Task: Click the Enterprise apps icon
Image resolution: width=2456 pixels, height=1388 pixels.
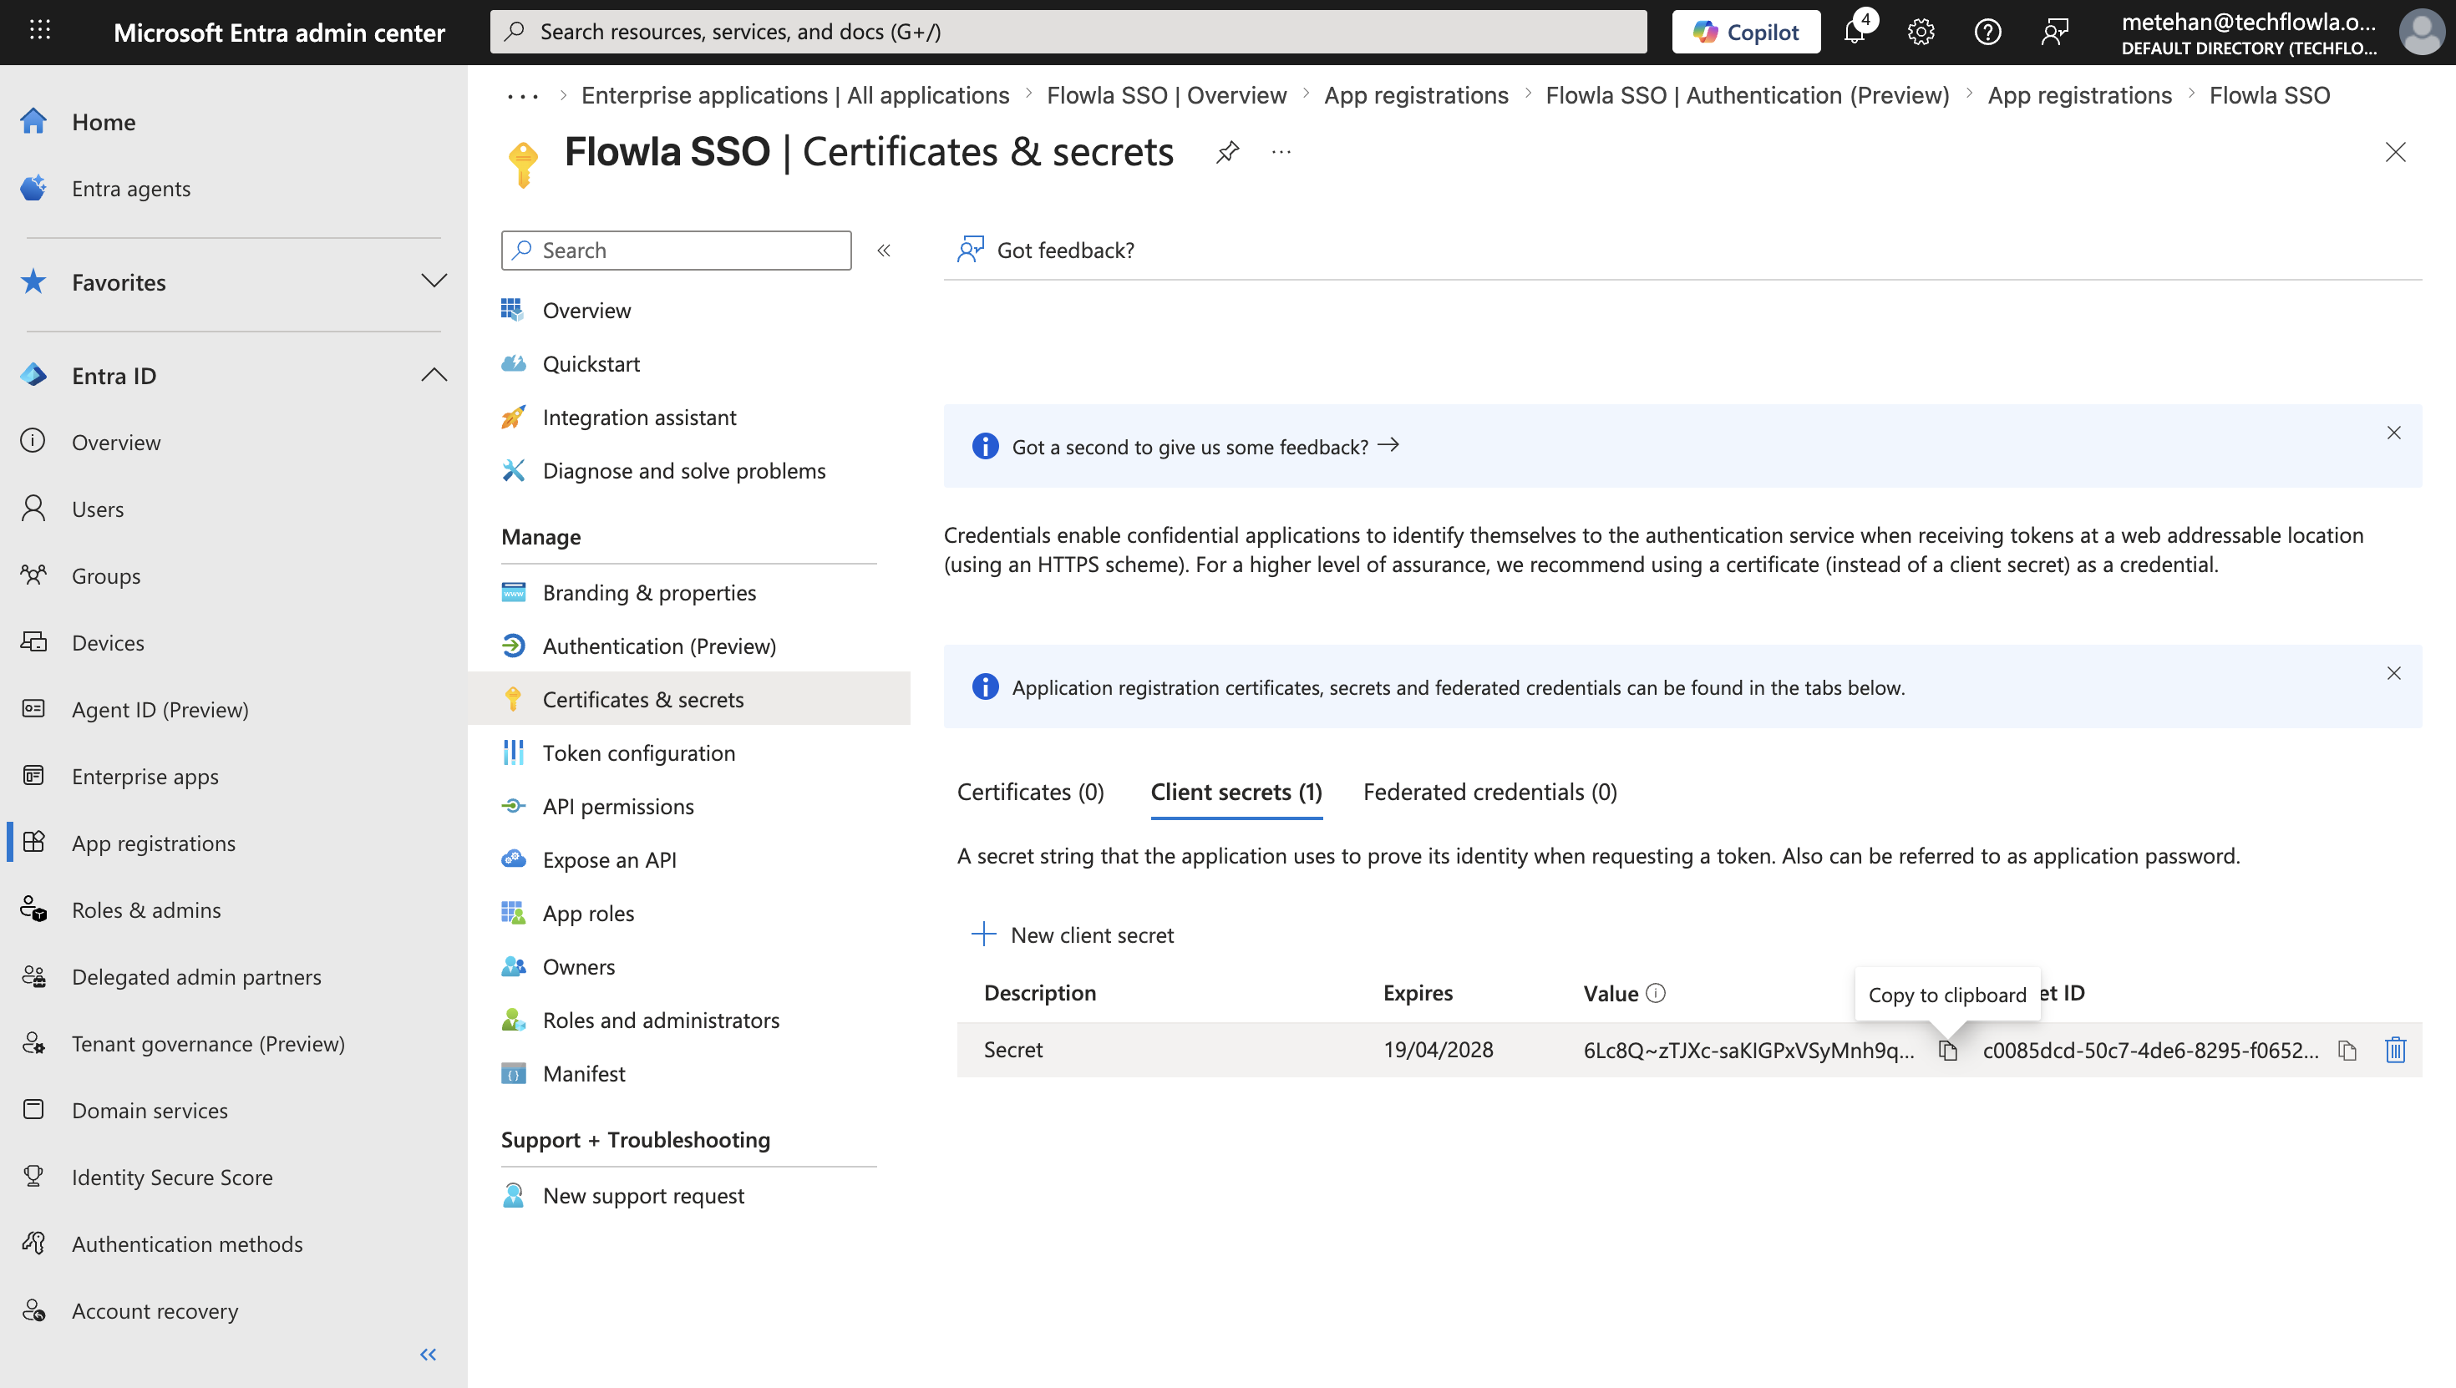Action: pos(33,775)
